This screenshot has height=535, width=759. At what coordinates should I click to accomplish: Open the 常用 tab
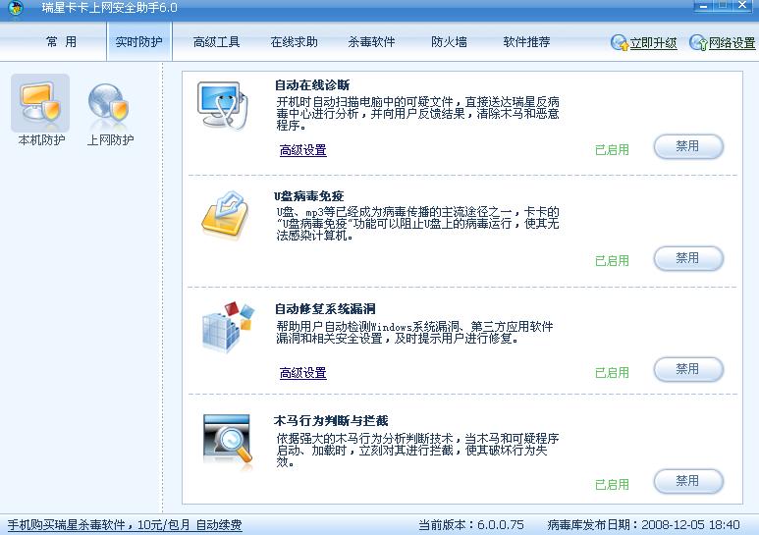(x=62, y=41)
